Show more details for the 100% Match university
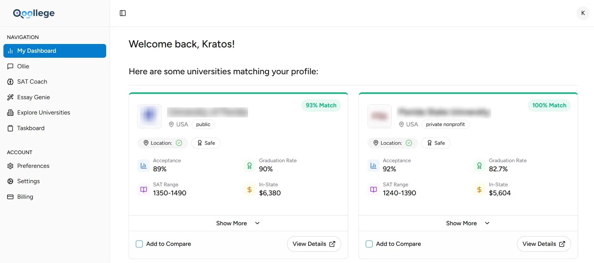Viewport: 594px width, 263px height. 461,223
